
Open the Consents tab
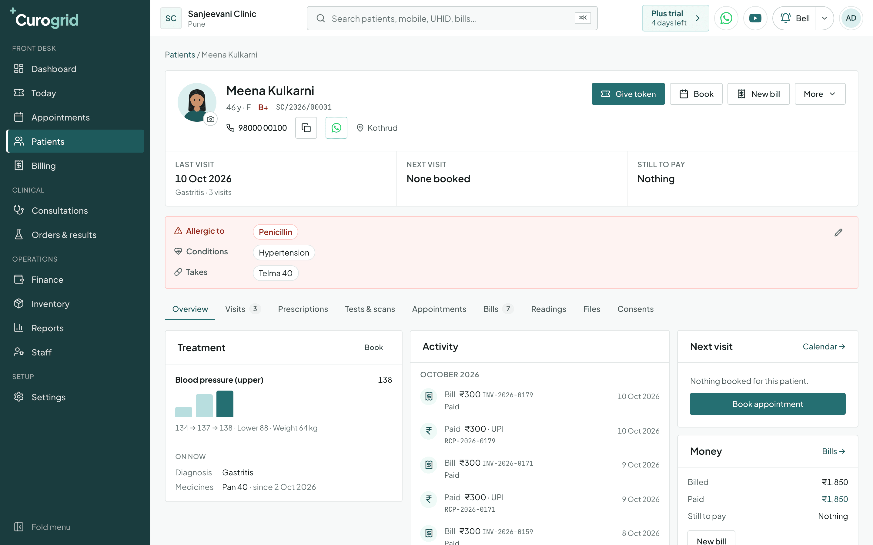click(635, 309)
